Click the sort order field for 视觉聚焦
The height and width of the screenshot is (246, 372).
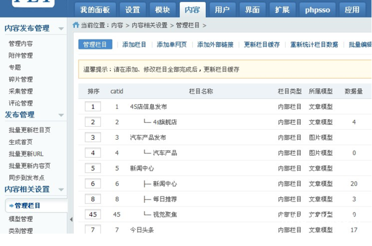click(93, 214)
